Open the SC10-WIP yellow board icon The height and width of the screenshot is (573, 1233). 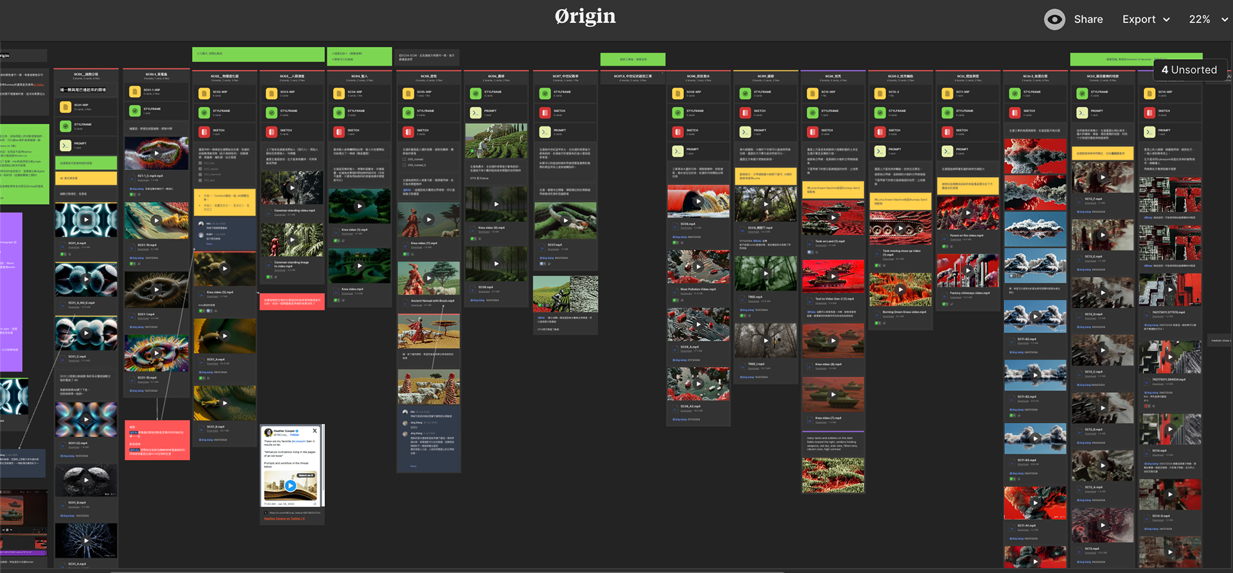pos(813,94)
